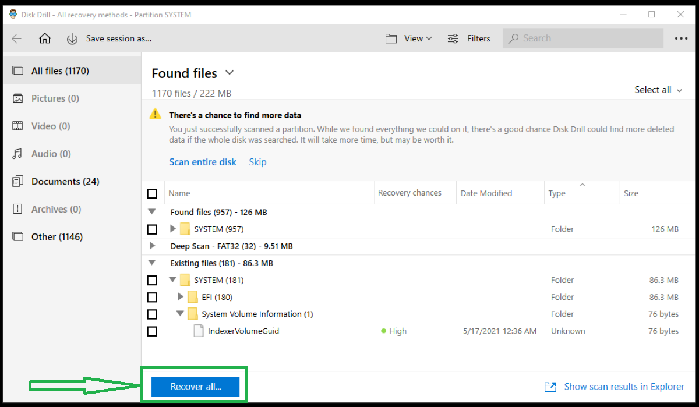Sort by the Type column header

557,193
